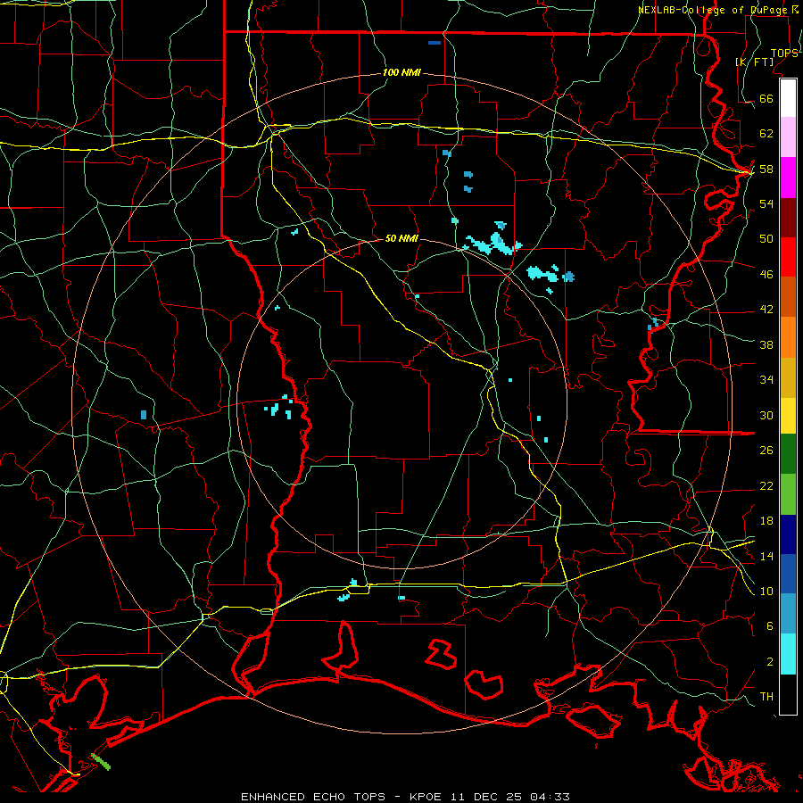Screen dimensions: 803x803
Task: Pick the dark orange 46 kft legend swatch
Action: point(788,296)
